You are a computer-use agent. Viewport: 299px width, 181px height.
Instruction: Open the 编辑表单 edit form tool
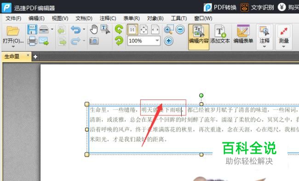(x=243, y=35)
